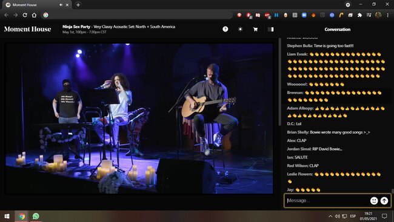Click the yellow arrow extension icon
Image resolution: width=394 pixels, height=222 pixels.
pyautogui.click(x=341, y=15)
